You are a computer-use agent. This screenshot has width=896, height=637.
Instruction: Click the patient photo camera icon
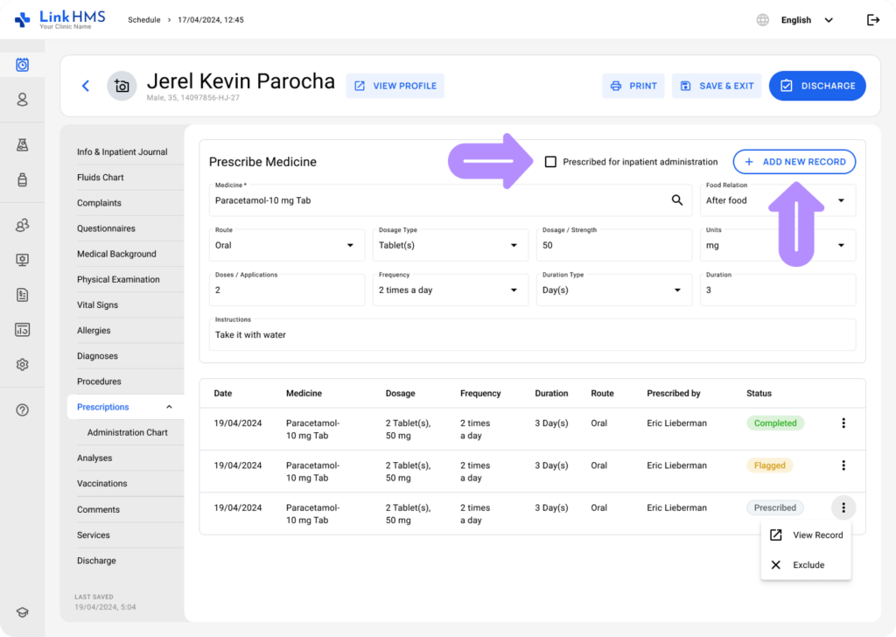point(122,86)
